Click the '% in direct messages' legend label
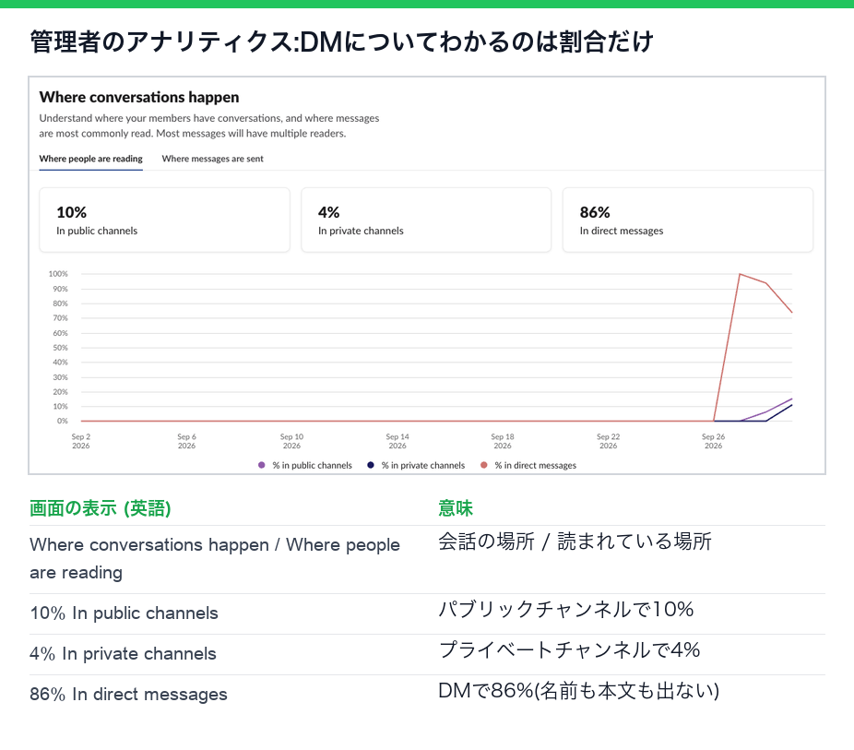The image size is (854, 750). (536, 465)
